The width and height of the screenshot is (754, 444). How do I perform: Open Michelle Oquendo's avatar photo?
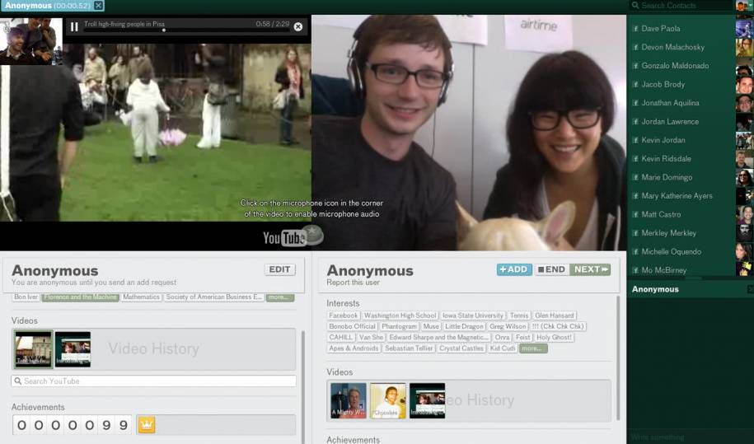[x=744, y=251]
